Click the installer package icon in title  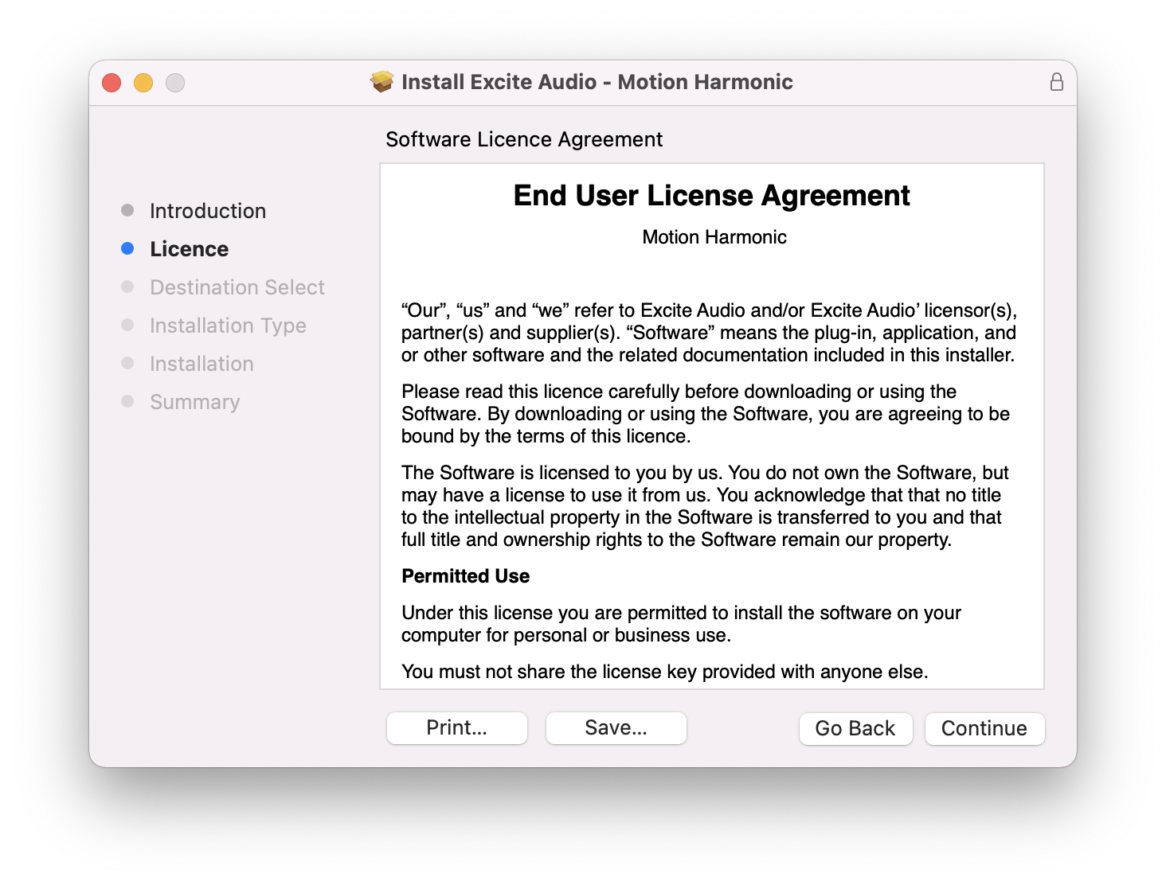click(x=382, y=82)
